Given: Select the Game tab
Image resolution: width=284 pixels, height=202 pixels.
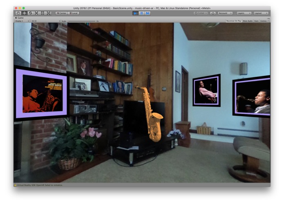Looking at the screenshot, I should [x=19, y=18].
